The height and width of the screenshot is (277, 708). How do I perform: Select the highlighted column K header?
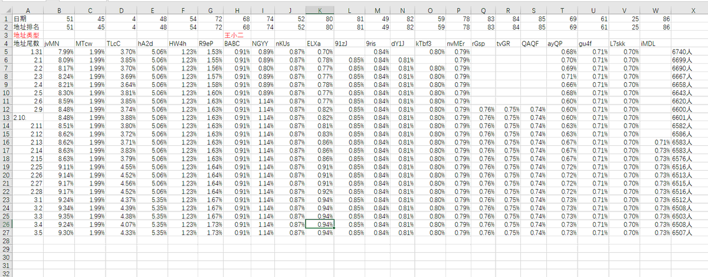(x=320, y=11)
